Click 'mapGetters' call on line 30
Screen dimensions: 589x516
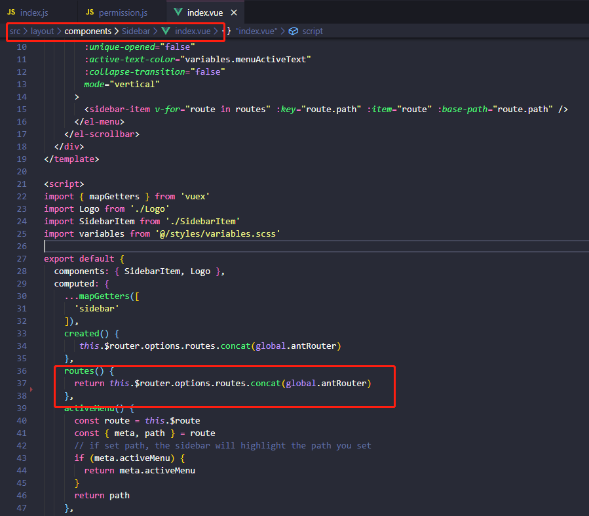click(x=104, y=296)
